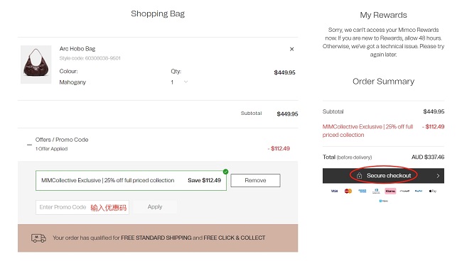Click the green checkmark on applied offer

[226, 172]
